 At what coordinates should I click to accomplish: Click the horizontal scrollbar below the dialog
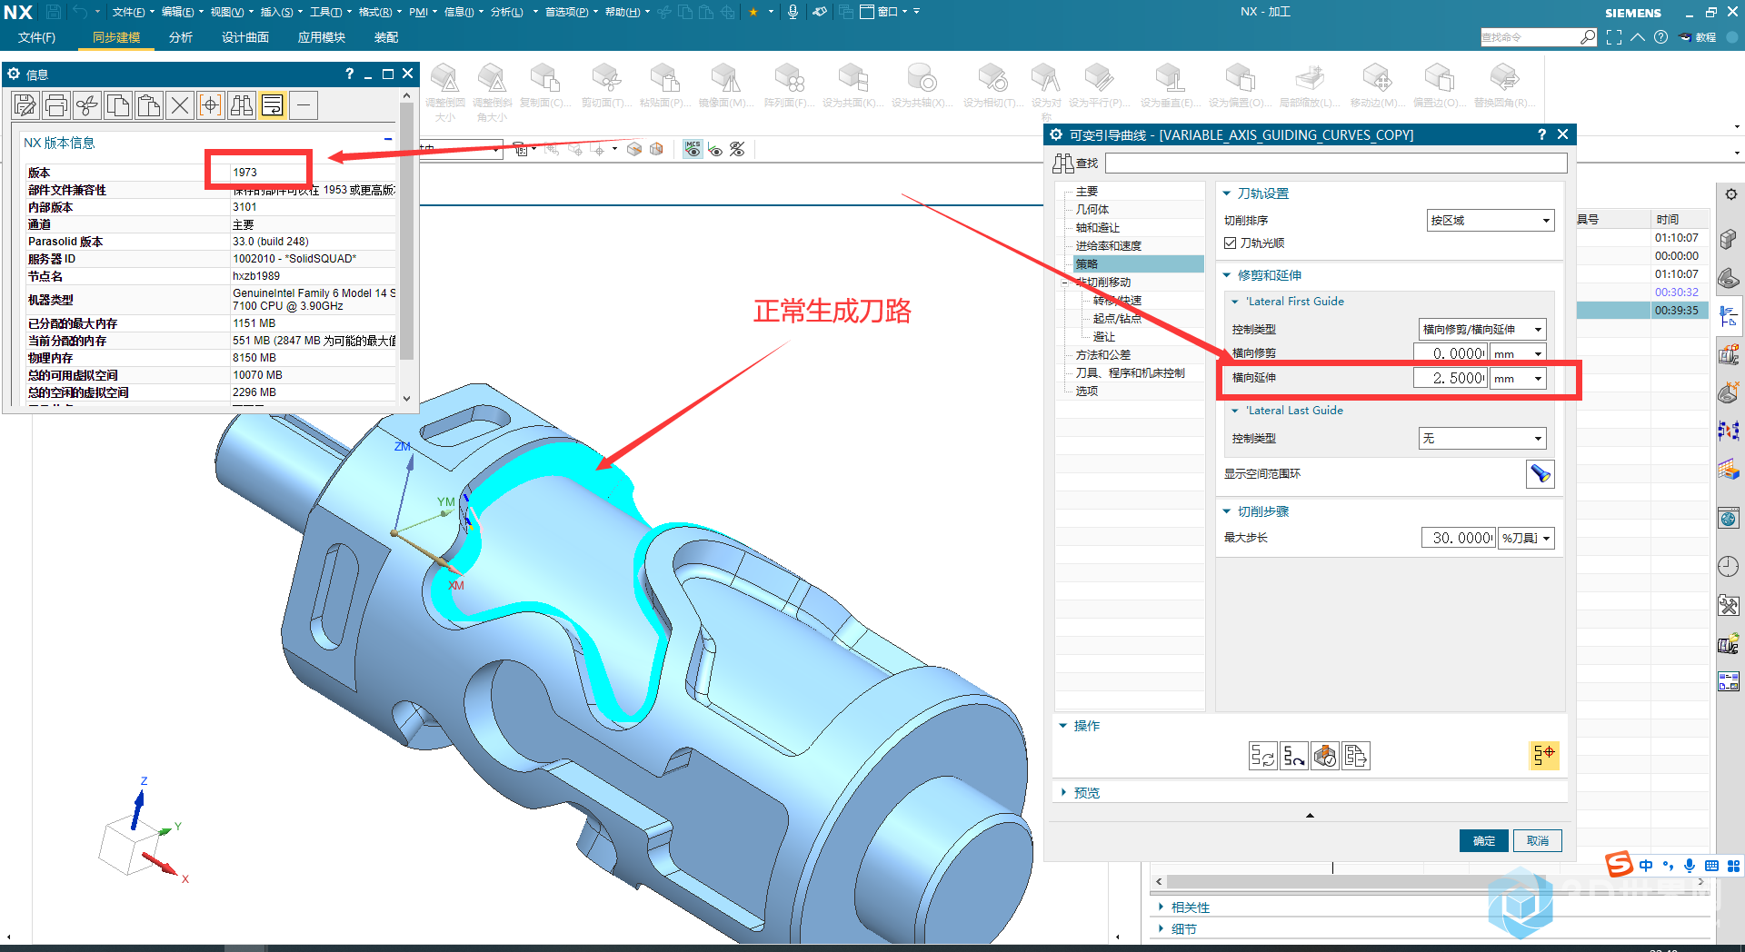point(1430,881)
